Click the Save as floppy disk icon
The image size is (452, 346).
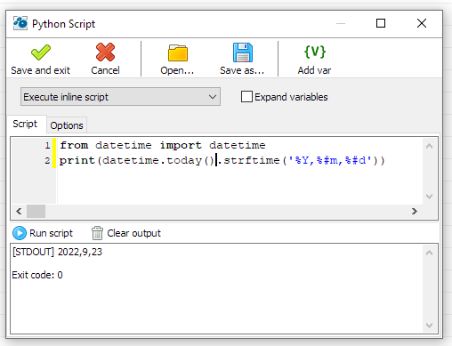243,52
